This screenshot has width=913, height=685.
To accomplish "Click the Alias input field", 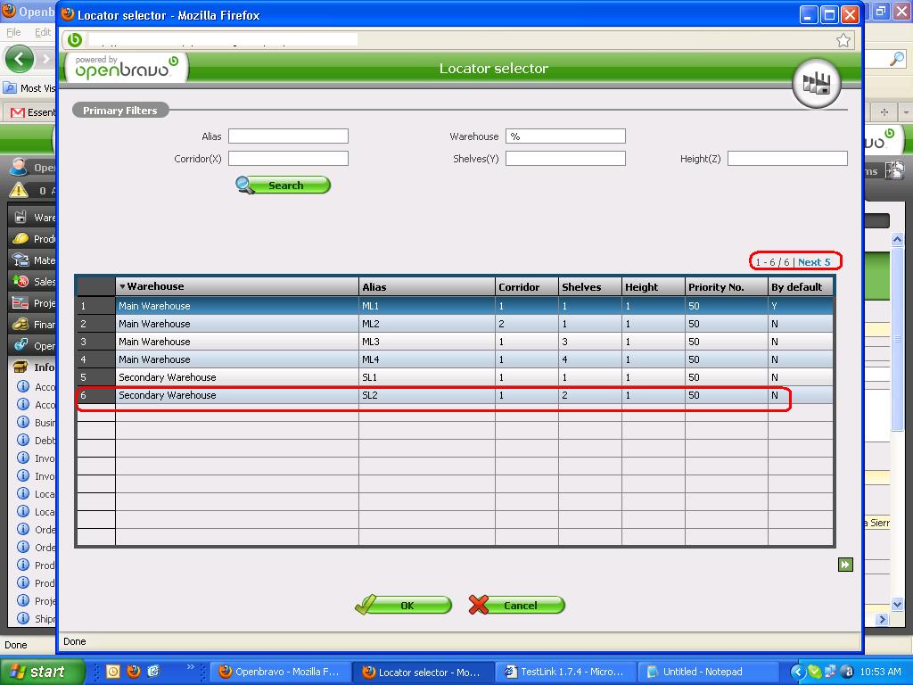I will (x=288, y=136).
